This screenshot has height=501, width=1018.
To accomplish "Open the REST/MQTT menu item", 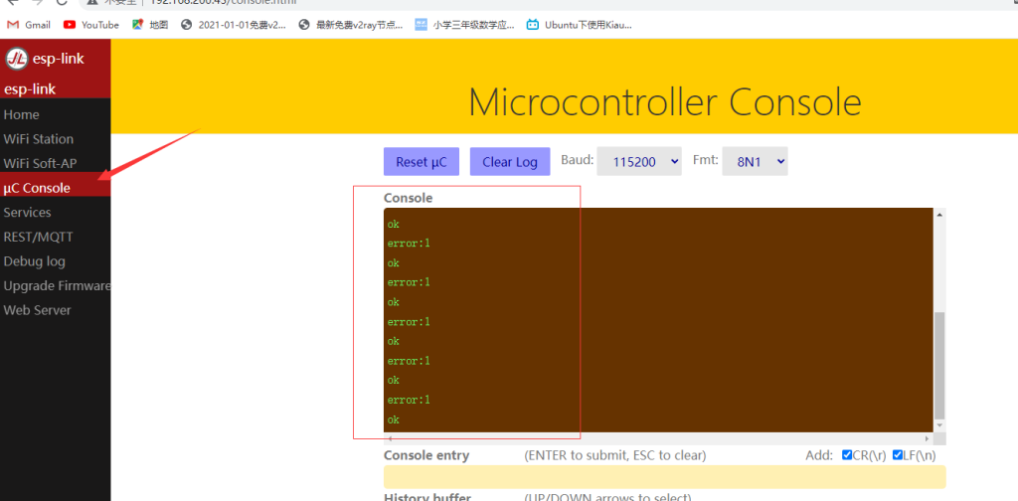I will (x=38, y=237).
